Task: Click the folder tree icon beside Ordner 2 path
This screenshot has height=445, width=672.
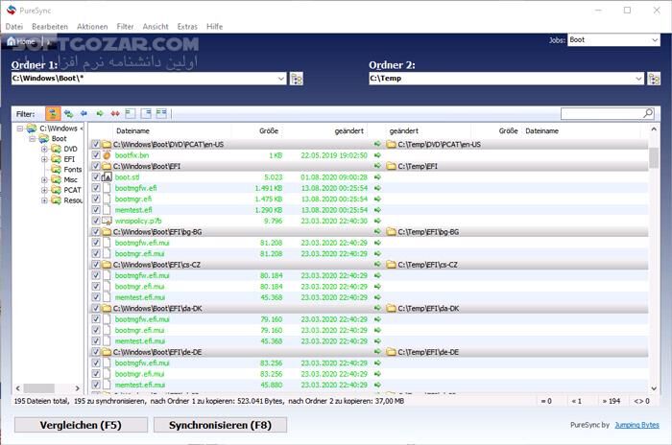Action: pos(654,79)
